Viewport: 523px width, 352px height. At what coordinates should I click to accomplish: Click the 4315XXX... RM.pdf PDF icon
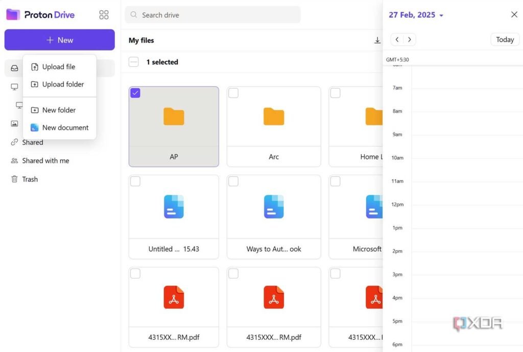pos(274,297)
